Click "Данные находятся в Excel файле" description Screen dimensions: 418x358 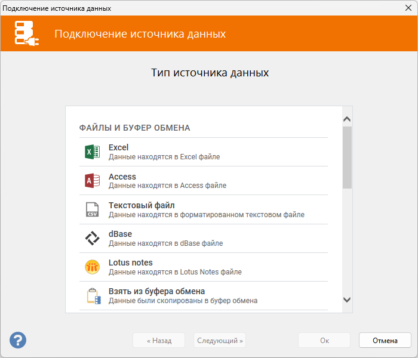(164, 157)
